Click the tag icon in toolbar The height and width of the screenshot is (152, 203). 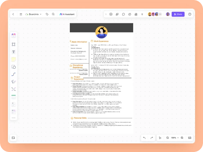47,14
